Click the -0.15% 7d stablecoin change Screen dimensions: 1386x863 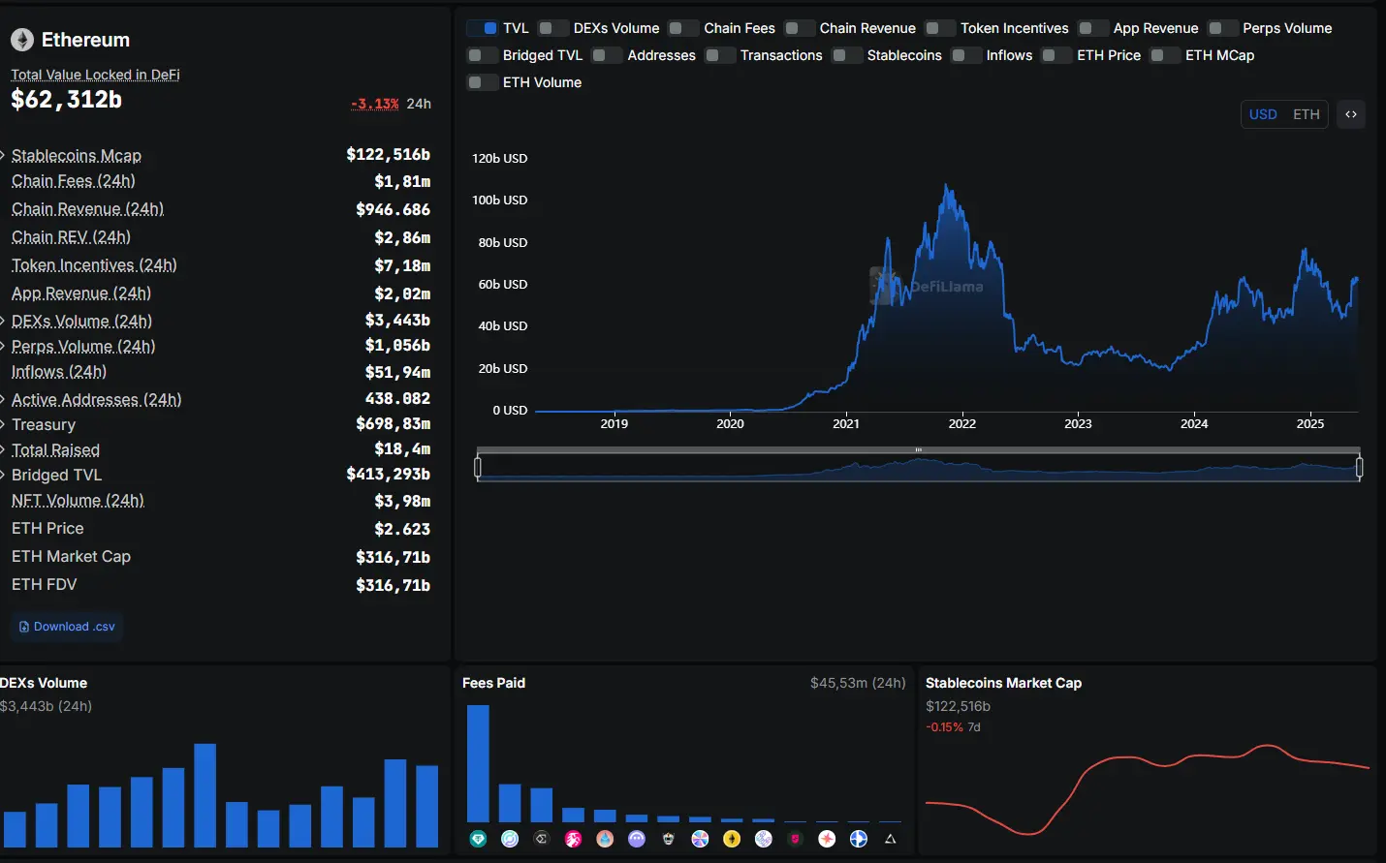953,727
